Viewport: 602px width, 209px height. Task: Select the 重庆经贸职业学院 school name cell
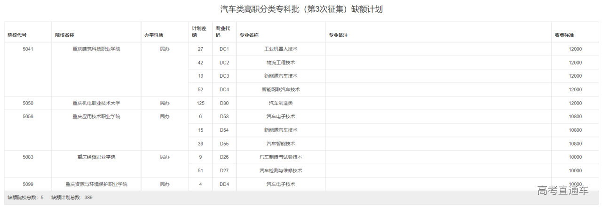point(96,157)
